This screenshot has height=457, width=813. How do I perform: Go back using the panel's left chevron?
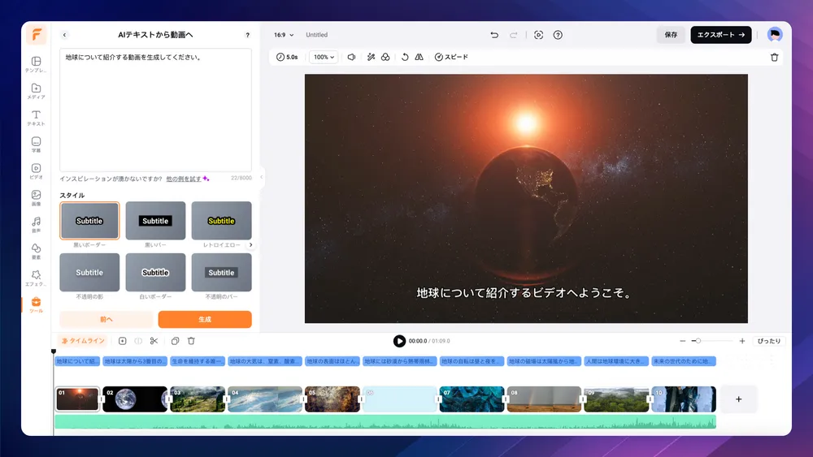point(64,35)
